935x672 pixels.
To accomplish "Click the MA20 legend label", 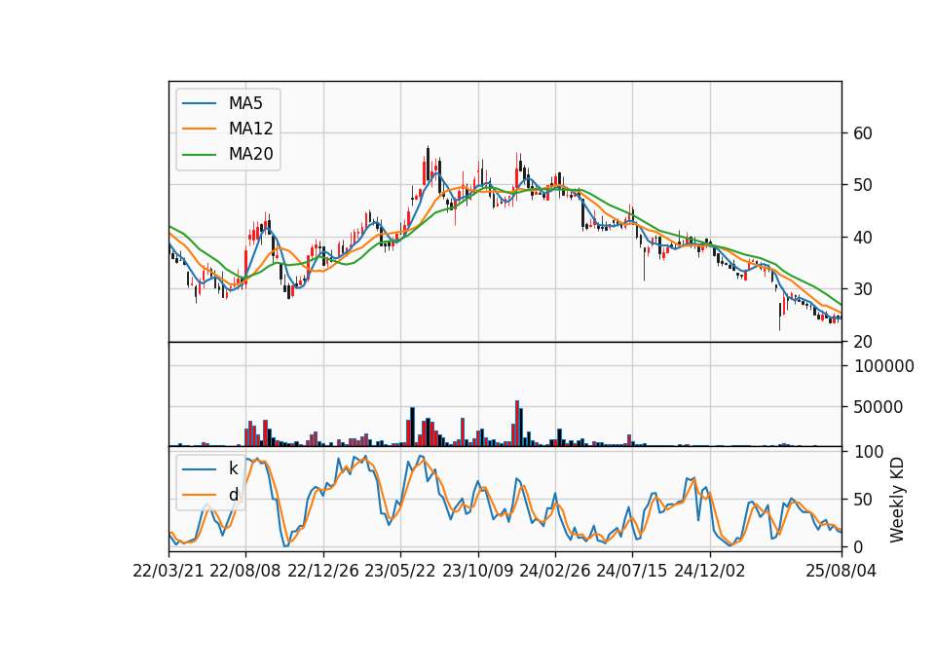I will click(250, 155).
